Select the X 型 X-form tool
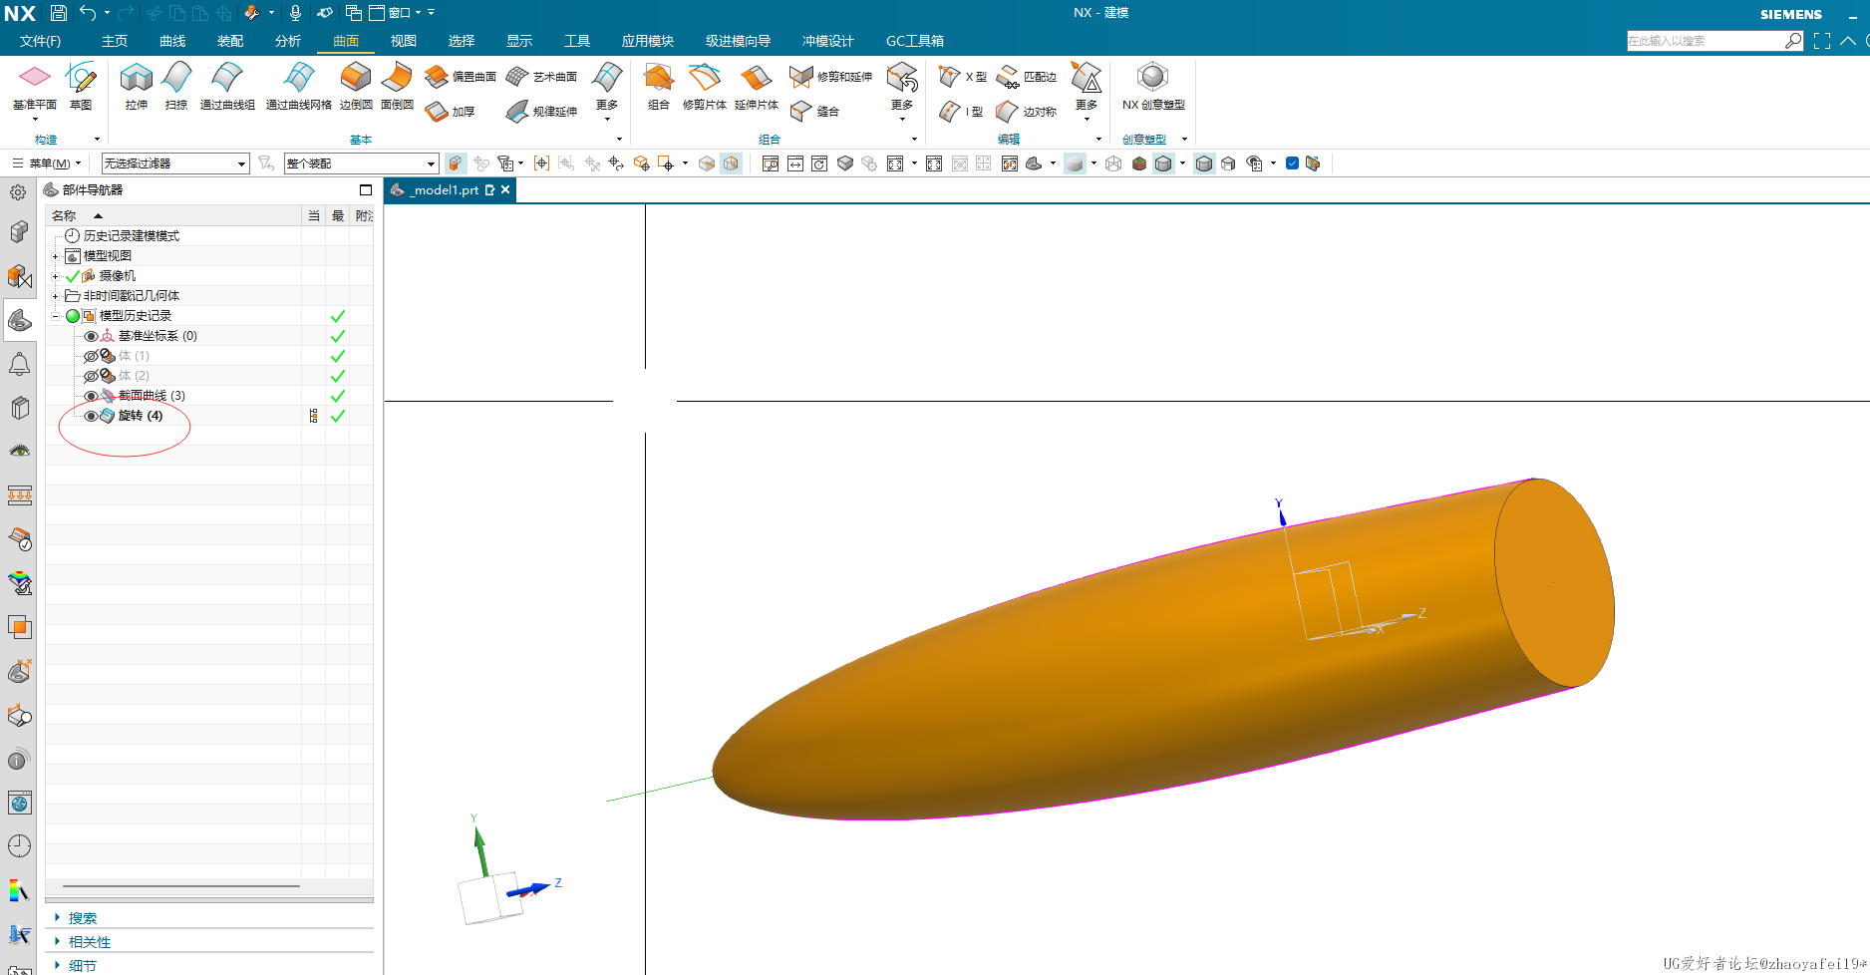The height and width of the screenshot is (975, 1870). coord(962,77)
